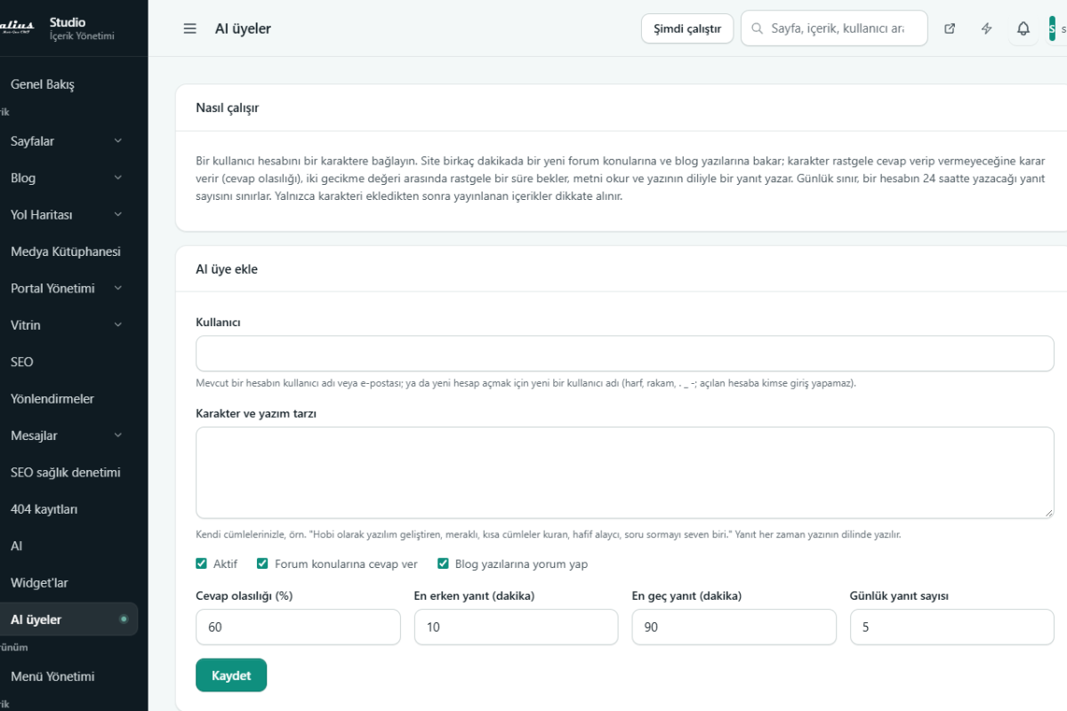
Task: Toggle the Aktif checkbox
Action: pyautogui.click(x=202, y=563)
